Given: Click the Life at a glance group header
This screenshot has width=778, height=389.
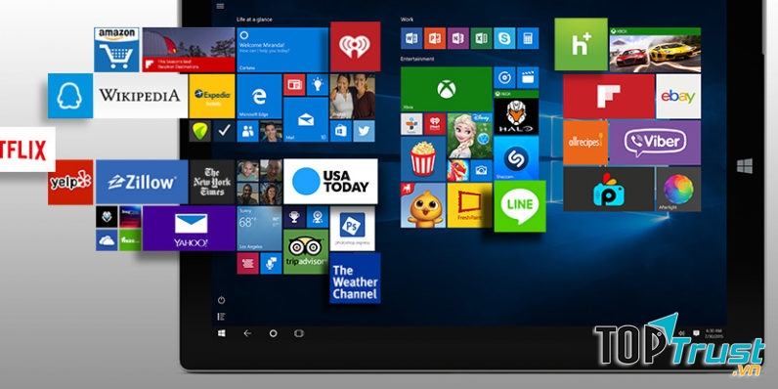Looking at the screenshot, I should point(254,20).
